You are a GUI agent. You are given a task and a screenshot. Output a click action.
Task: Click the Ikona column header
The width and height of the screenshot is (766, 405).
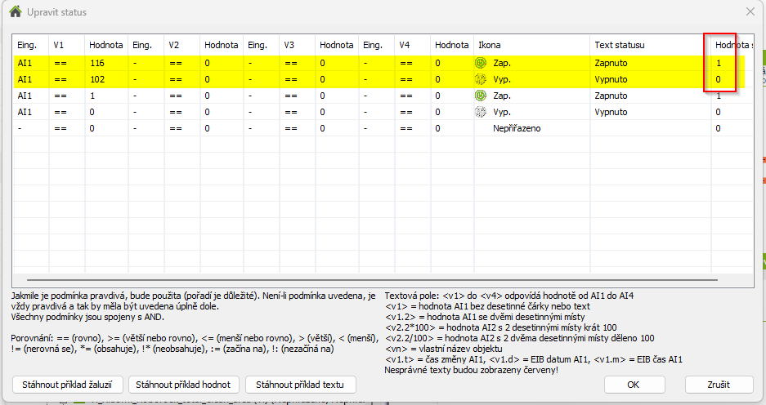coord(490,45)
